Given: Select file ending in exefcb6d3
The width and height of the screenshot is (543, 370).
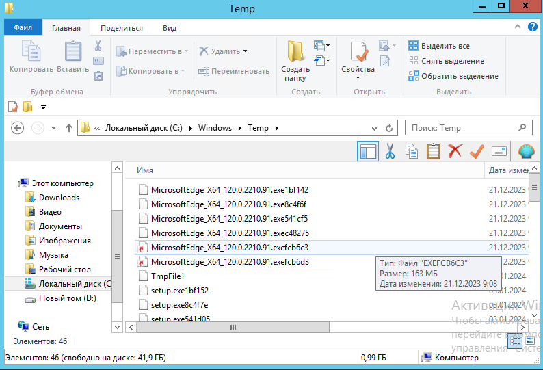Looking at the screenshot, I should coord(230,262).
